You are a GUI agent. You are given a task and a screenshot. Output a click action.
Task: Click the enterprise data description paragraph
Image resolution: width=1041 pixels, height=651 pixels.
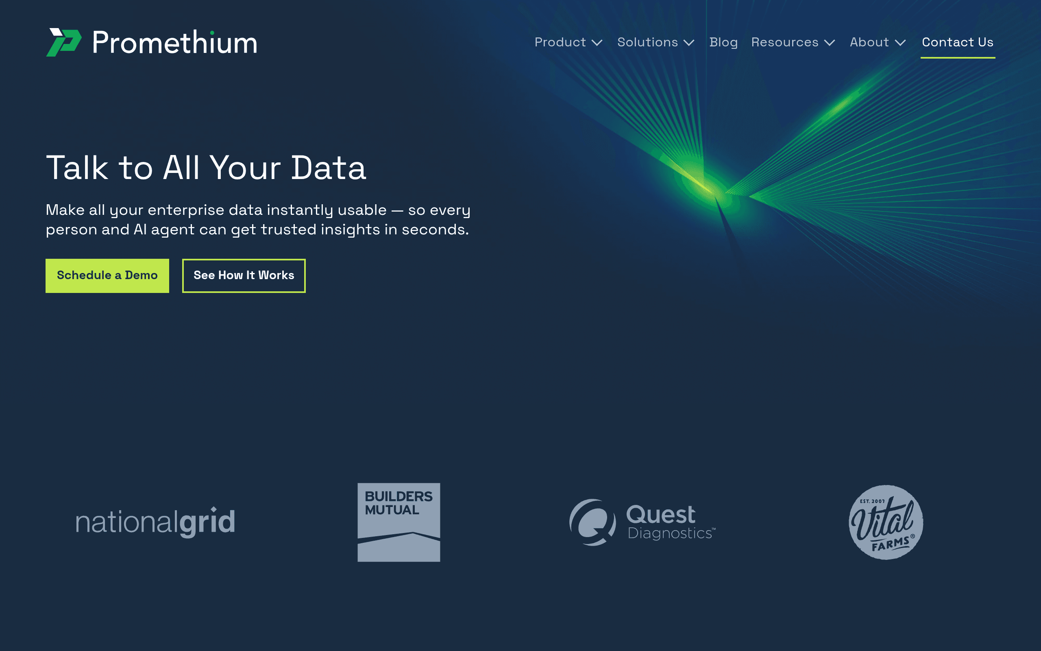point(258,220)
